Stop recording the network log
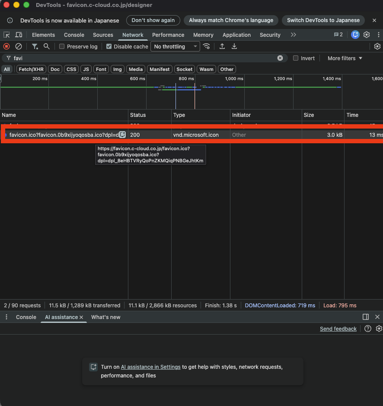 [x=6, y=46]
